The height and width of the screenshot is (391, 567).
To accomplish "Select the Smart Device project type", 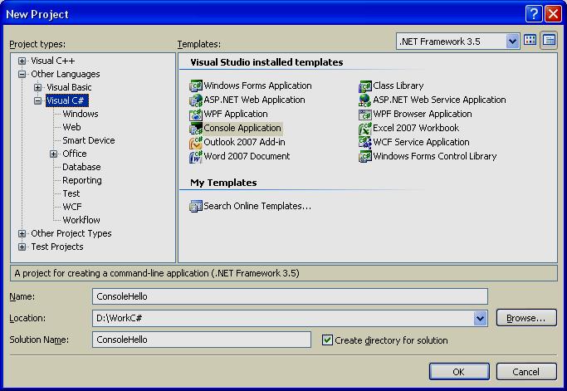I will click(89, 140).
